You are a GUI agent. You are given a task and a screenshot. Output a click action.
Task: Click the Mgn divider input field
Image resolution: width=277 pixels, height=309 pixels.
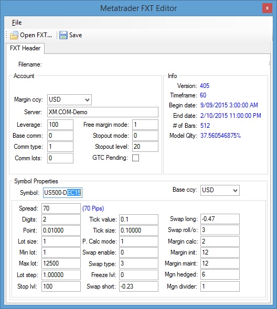(x=220, y=286)
